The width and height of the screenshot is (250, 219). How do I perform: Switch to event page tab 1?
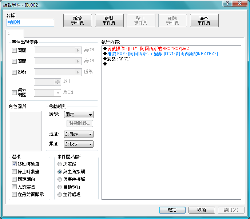15,33
